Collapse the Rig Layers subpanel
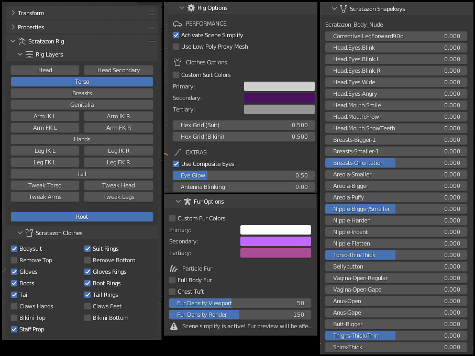The width and height of the screenshot is (475, 356). coord(20,54)
